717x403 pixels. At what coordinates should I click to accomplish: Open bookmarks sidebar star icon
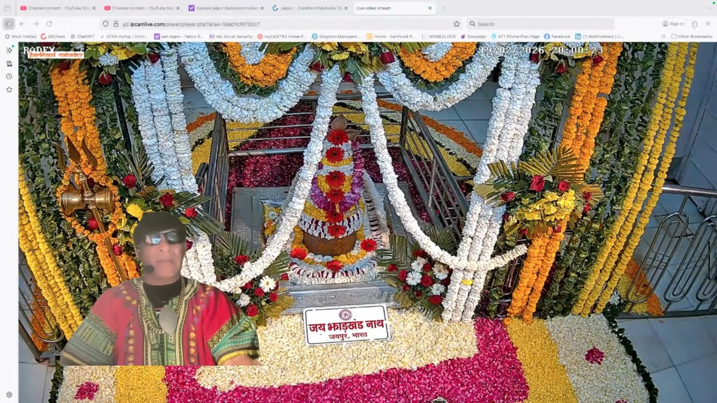tap(9, 89)
